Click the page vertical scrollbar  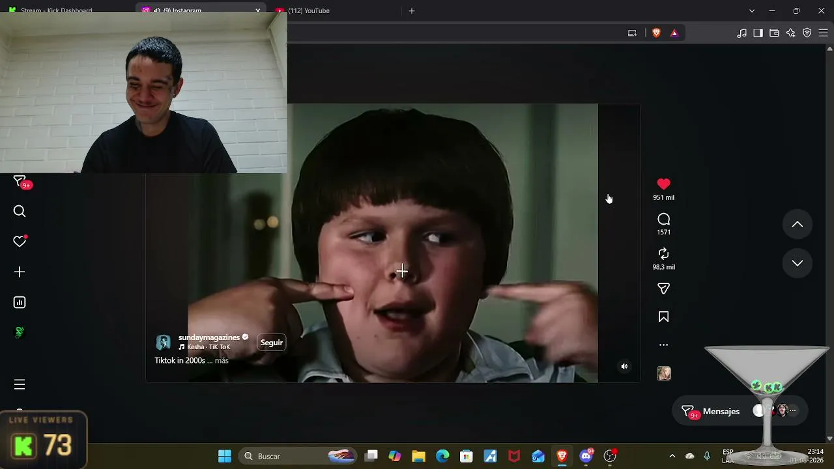pos(829,243)
